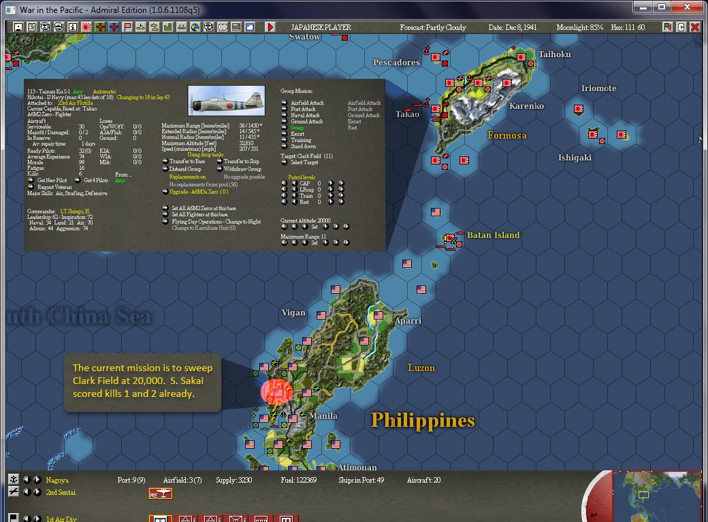Screen dimensions: 708x522
Task: Click the globe toolbar icon
Action: coord(195,27)
